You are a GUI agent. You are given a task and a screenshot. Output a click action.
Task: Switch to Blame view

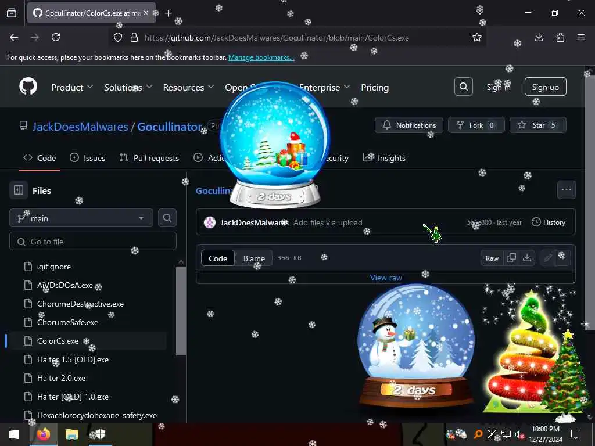tap(254, 258)
